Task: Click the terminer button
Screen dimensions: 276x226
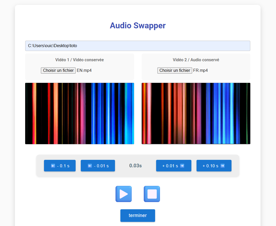Action: click(138, 215)
